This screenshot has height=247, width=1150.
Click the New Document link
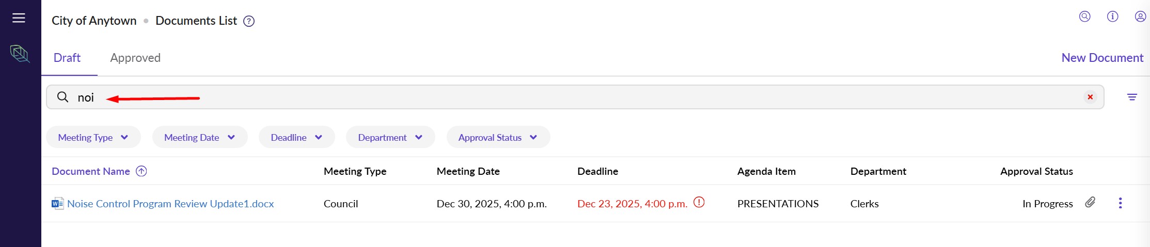tap(1102, 58)
